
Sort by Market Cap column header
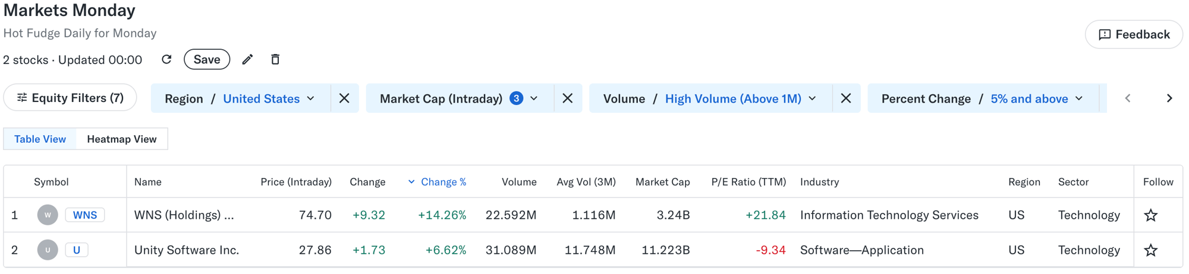click(x=663, y=182)
